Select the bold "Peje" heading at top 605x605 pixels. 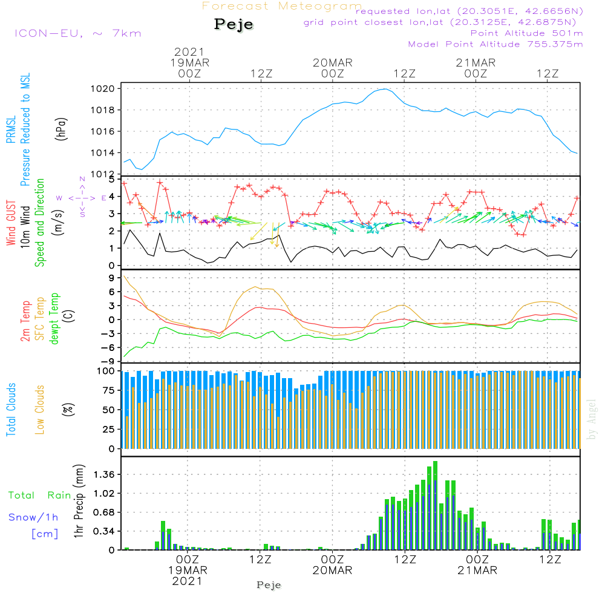[234, 24]
